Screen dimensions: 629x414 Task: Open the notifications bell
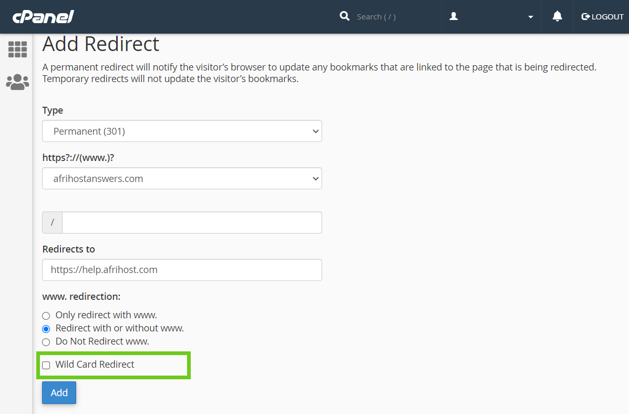pos(557,17)
